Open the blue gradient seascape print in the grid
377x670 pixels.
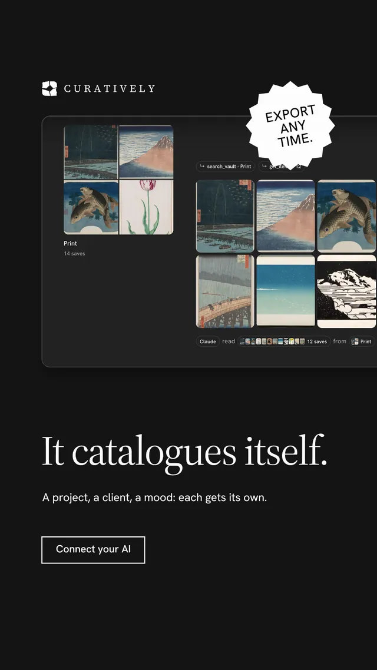(x=286, y=291)
